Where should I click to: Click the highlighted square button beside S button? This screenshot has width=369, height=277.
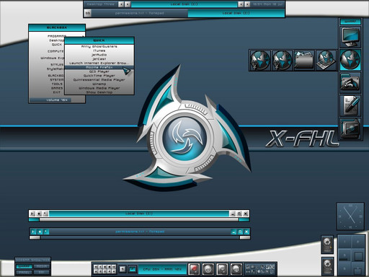(133, 269)
